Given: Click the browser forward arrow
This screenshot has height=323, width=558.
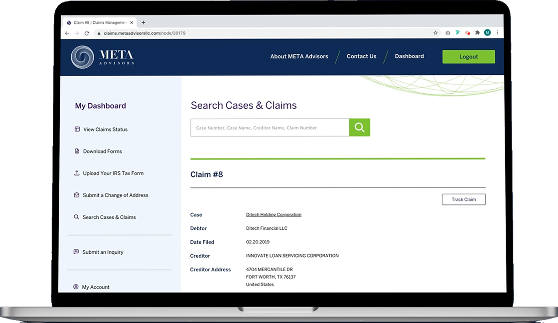Looking at the screenshot, I should 77,33.
